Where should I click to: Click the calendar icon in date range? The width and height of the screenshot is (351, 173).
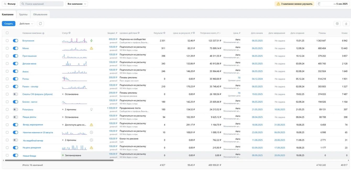[319, 4]
